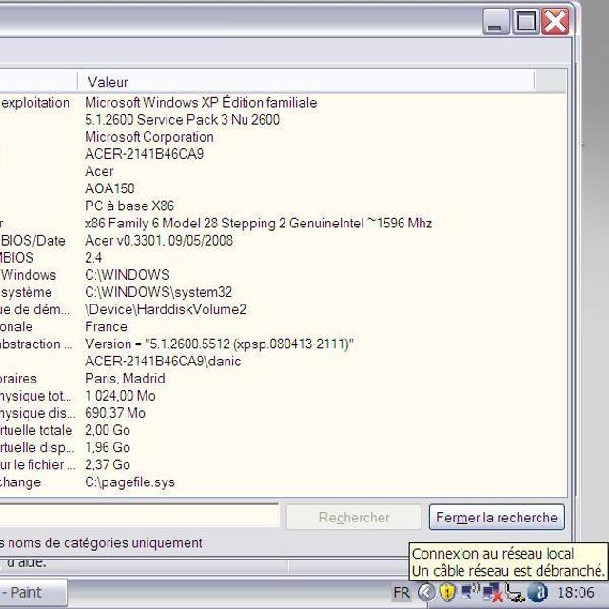
Task: Select the 'C:\pagefile.sys' value row
Action: tap(130, 482)
